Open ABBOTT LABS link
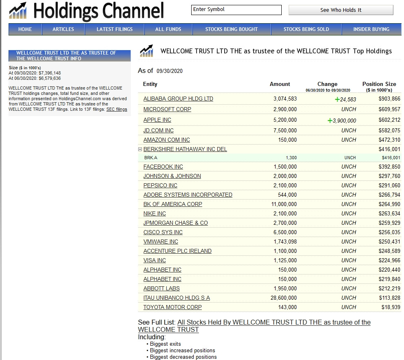Viewport: 404px width, 360px height. coord(161,289)
